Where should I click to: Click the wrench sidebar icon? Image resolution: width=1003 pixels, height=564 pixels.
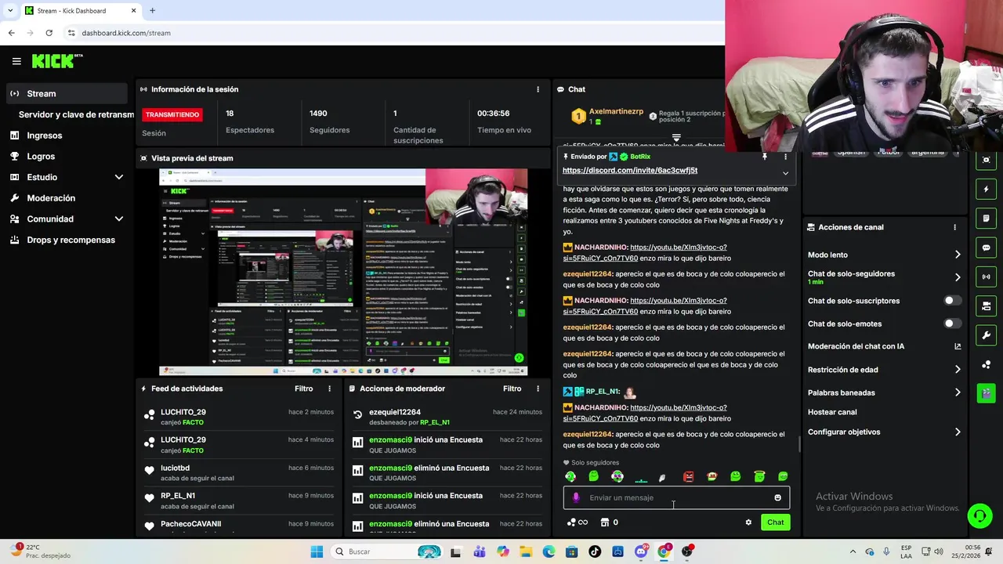coord(986,335)
